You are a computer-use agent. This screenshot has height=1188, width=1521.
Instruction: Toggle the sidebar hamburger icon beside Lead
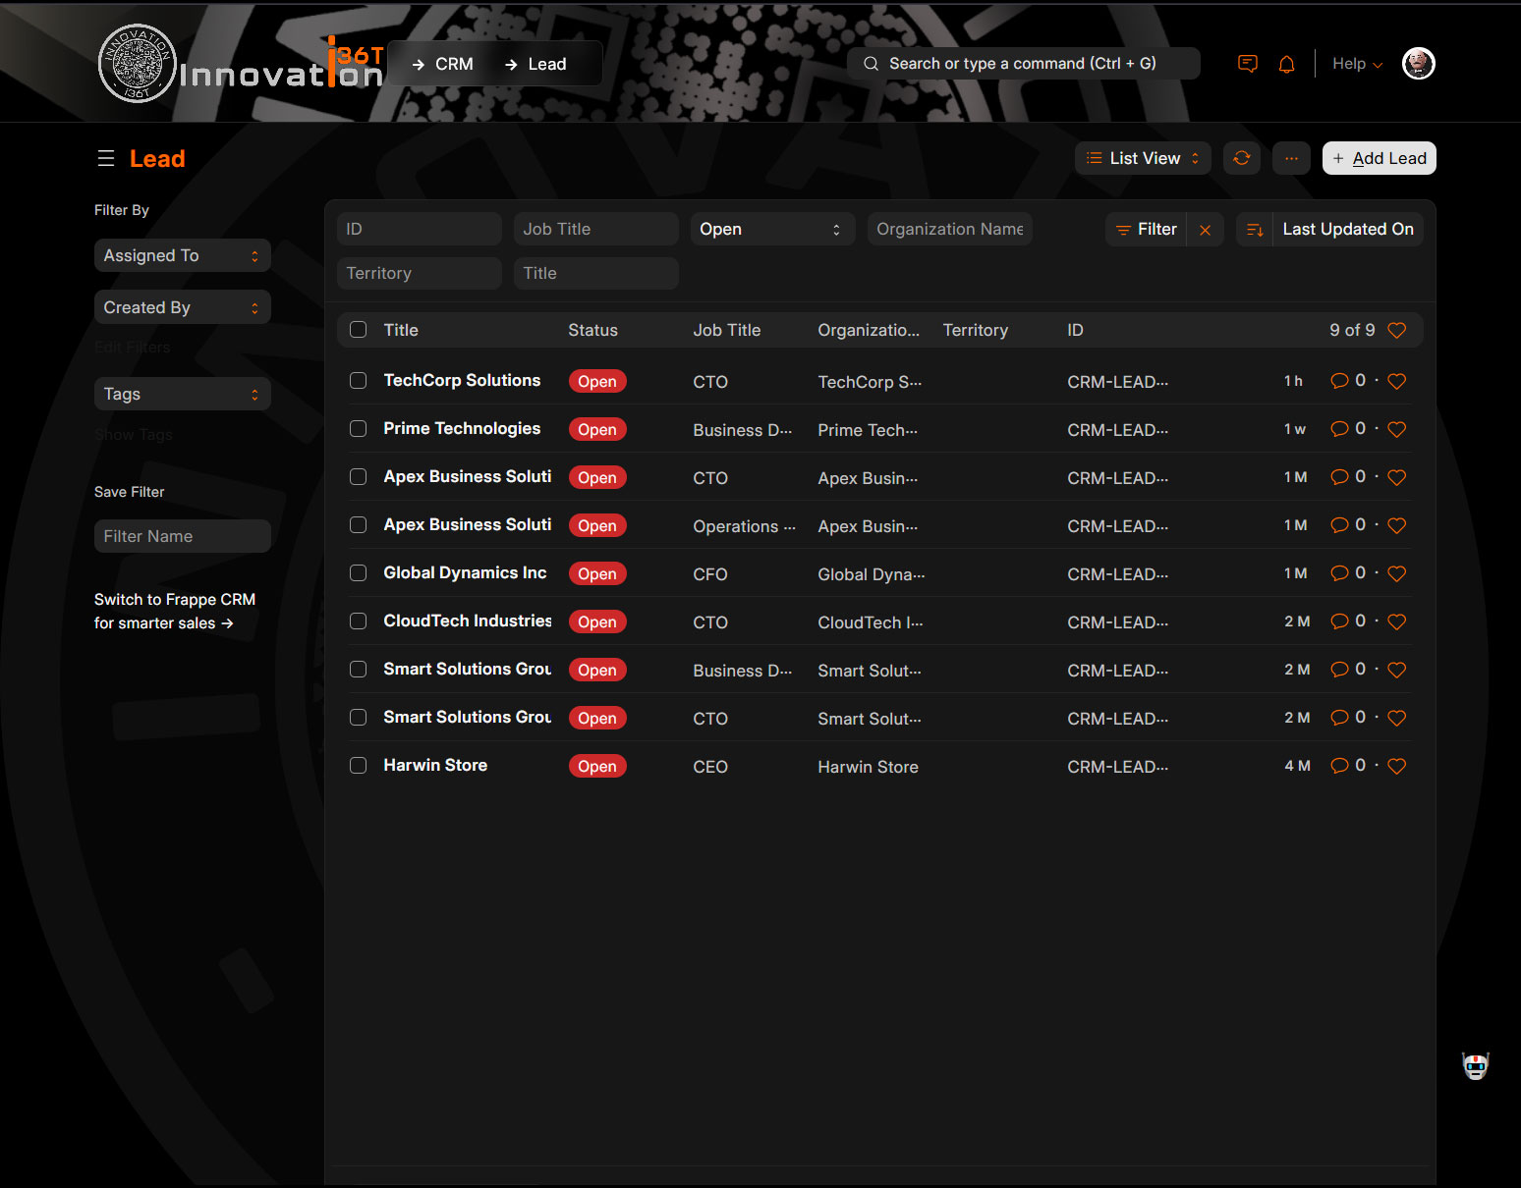coord(106,159)
